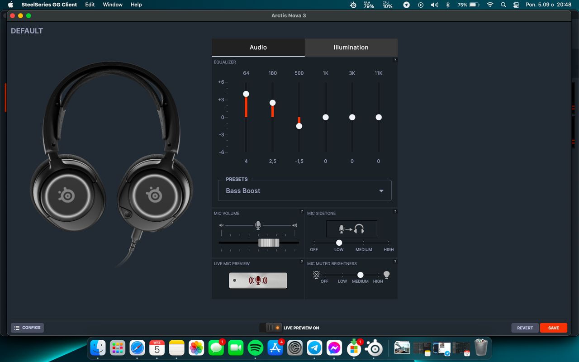Open the Window menu
Screen dimensions: 579x362
tap(113, 5)
